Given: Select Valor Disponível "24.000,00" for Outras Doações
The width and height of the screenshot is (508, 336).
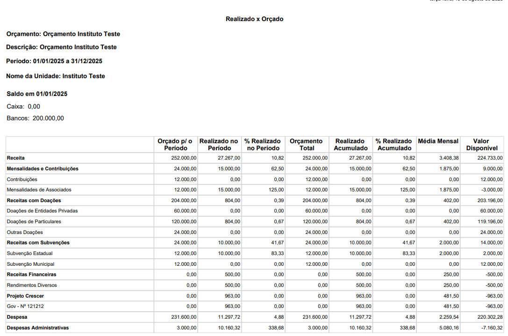Looking at the screenshot, I should point(491,232).
